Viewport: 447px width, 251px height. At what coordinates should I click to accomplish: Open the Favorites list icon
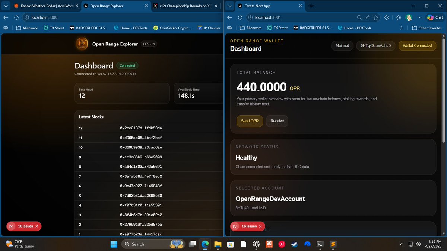click(398, 17)
